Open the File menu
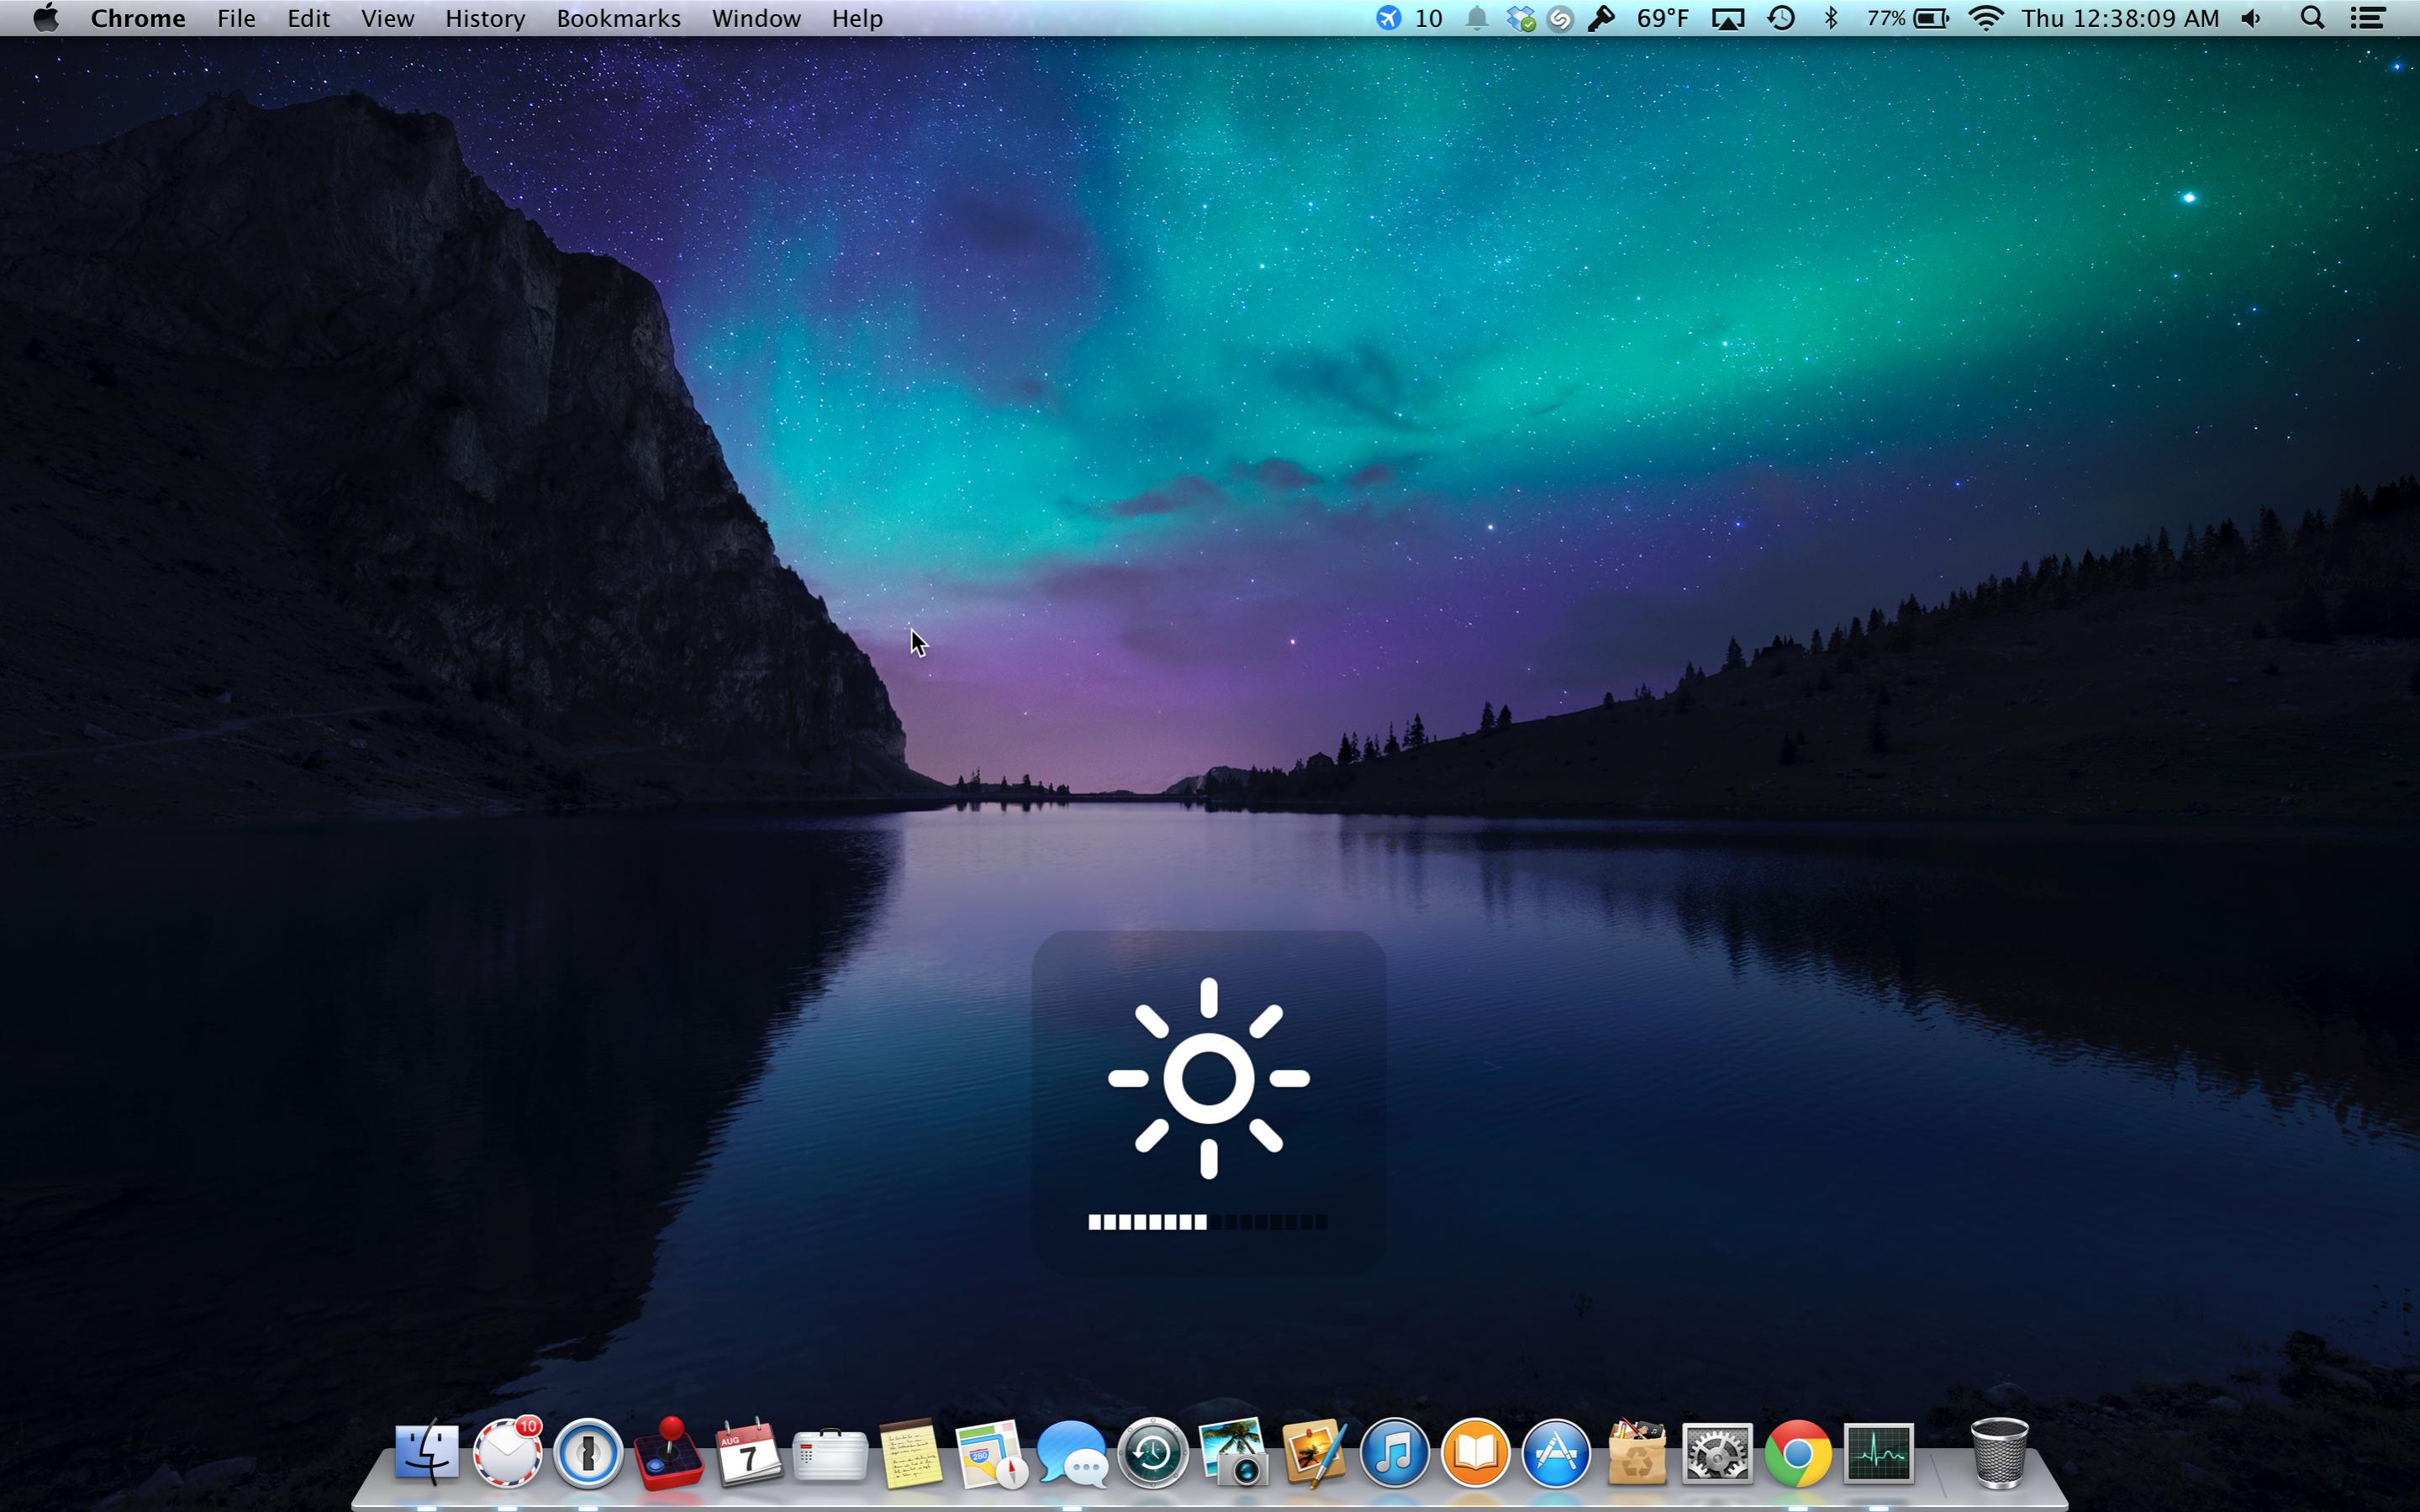This screenshot has width=2420, height=1512. 236,18
